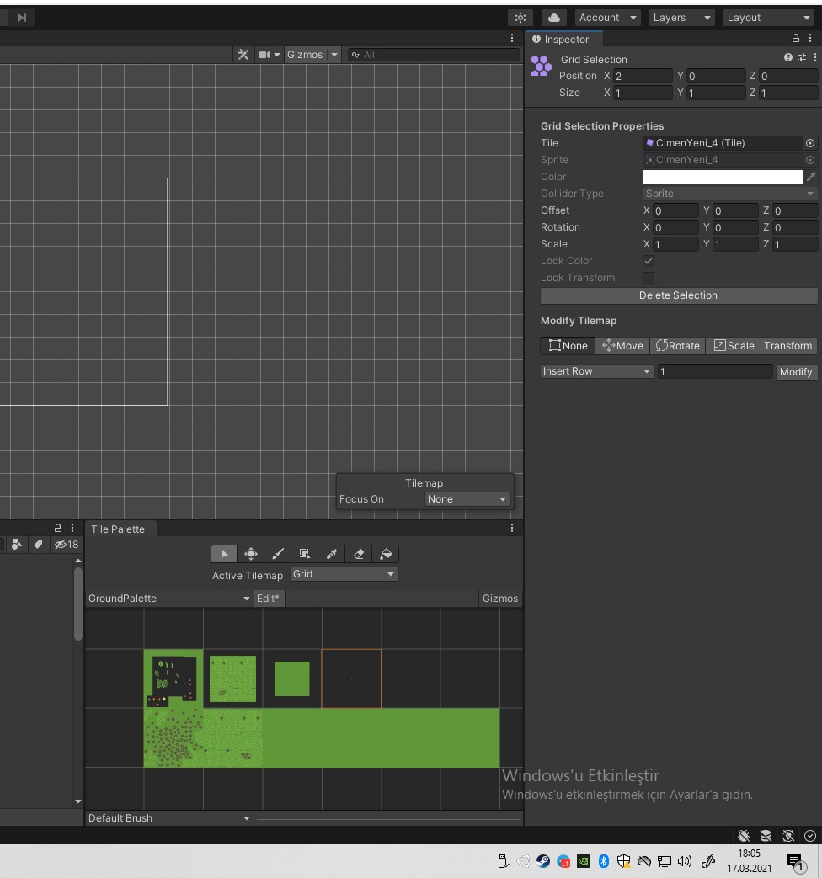Open the Insert Row modify dropdown
The height and width of the screenshot is (878, 822).
click(x=596, y=371)
